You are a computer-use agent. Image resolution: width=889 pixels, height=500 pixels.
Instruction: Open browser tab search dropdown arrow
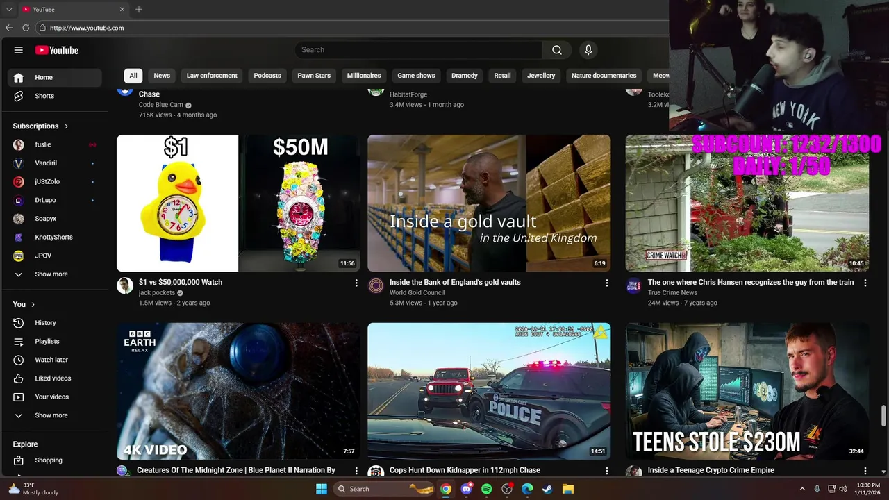pyautogui.click(x=9, y=9)
